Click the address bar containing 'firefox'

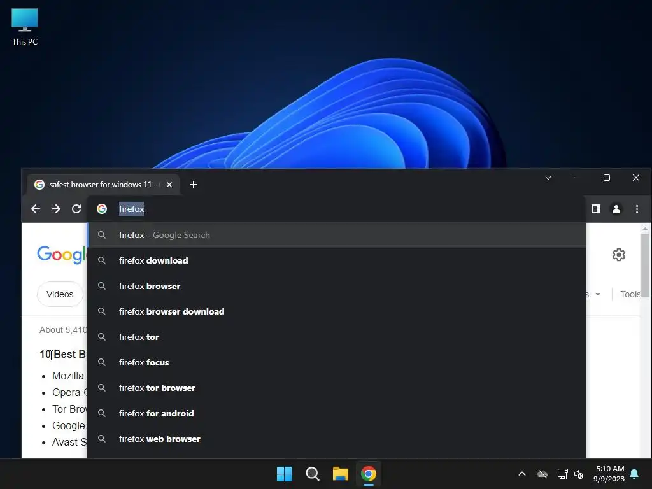point(336,209)
